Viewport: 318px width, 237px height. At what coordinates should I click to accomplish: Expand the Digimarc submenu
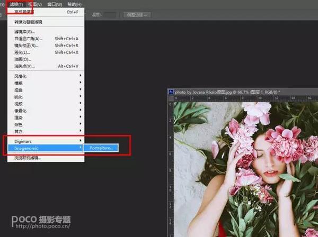click(x=46, y=141)
